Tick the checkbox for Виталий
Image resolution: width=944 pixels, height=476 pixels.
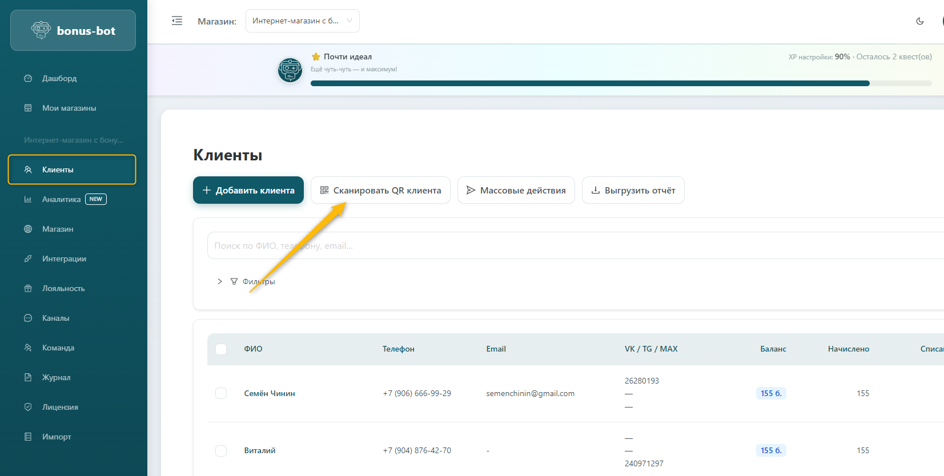(x=221, y=450)
